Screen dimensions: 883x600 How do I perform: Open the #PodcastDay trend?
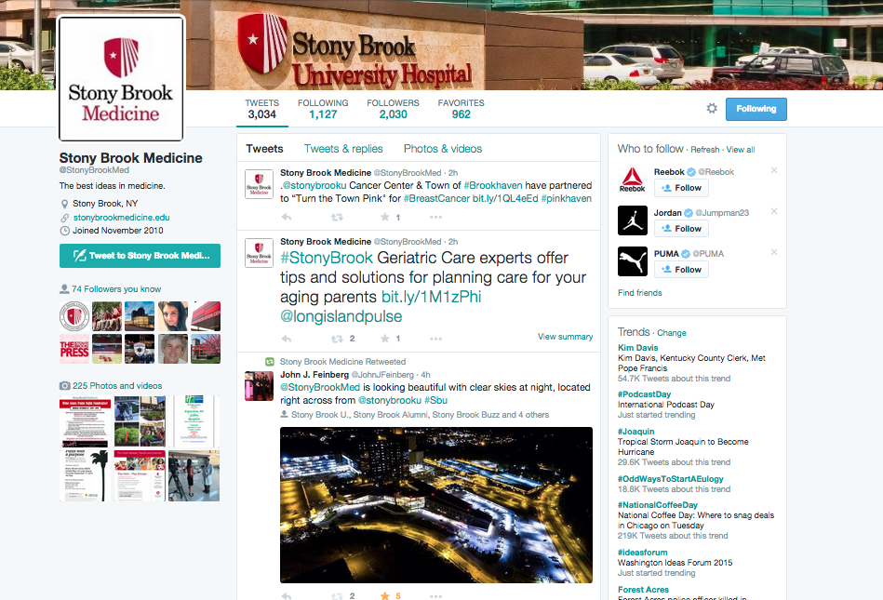click(x=644, y=394)
